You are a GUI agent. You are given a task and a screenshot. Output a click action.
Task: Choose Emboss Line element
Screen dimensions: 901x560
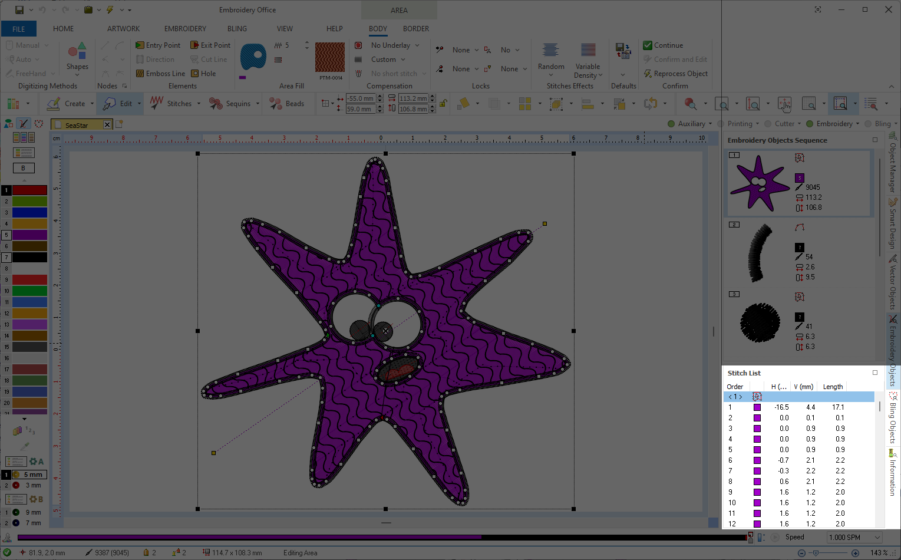tap(160, 74)
